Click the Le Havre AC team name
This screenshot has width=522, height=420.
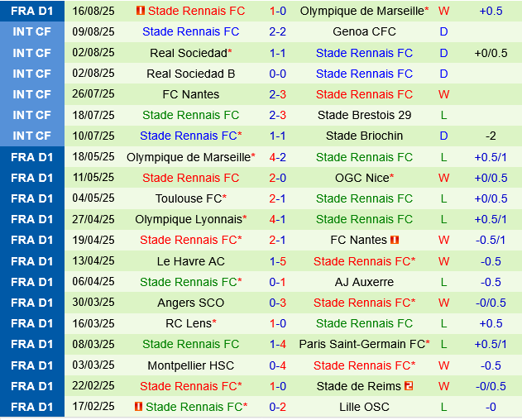[x=190, y=261]
